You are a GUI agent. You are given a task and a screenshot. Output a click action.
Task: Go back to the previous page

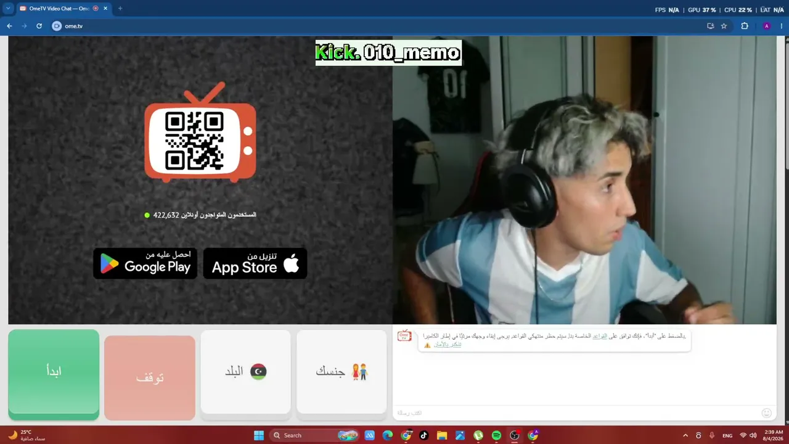click(9, 26)
